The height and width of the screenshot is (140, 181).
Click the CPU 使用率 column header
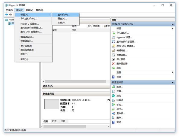(x=94, y=26)
